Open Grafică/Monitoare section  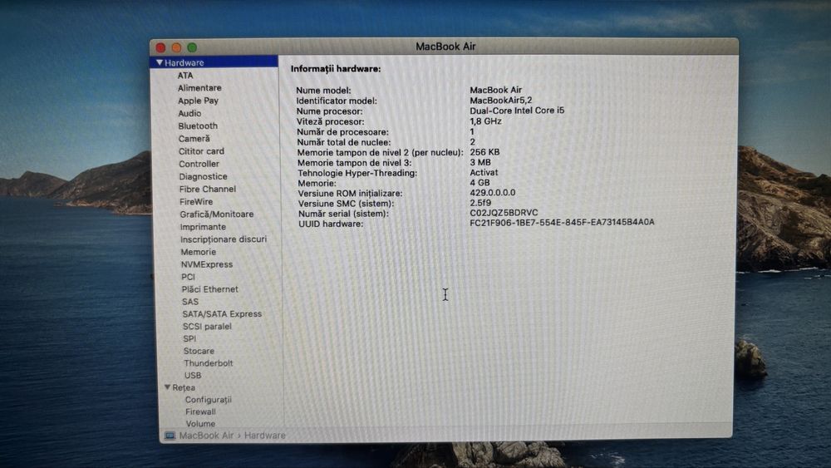(x=217, y=214)
